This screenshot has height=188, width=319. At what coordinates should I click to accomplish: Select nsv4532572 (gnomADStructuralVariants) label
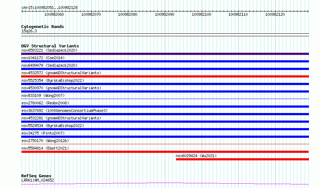coord(61,73)
